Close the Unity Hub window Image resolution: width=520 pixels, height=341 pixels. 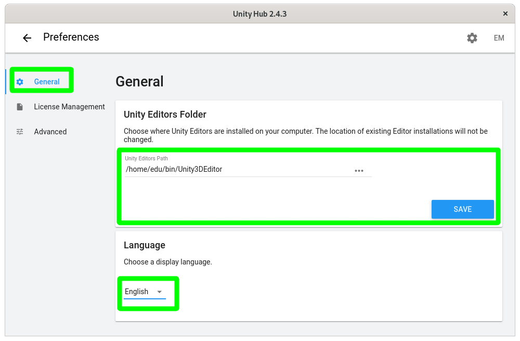tap(505, 14)
